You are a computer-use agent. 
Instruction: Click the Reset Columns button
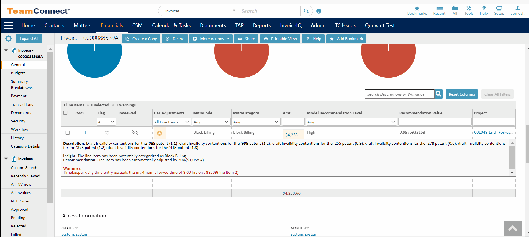coord(462,94)
